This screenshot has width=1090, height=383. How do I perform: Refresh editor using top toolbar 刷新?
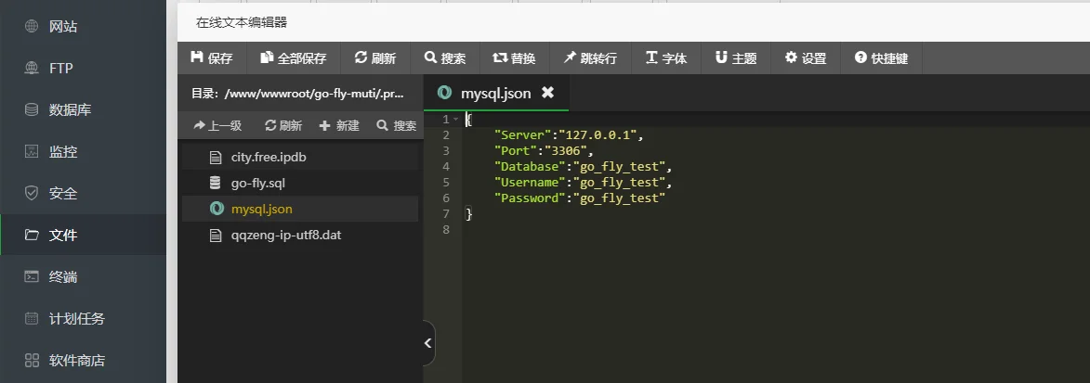coord(375,58)
